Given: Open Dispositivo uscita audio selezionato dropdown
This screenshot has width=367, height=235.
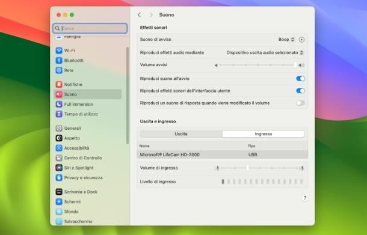Looking at the screenshot, I should 265,53.
